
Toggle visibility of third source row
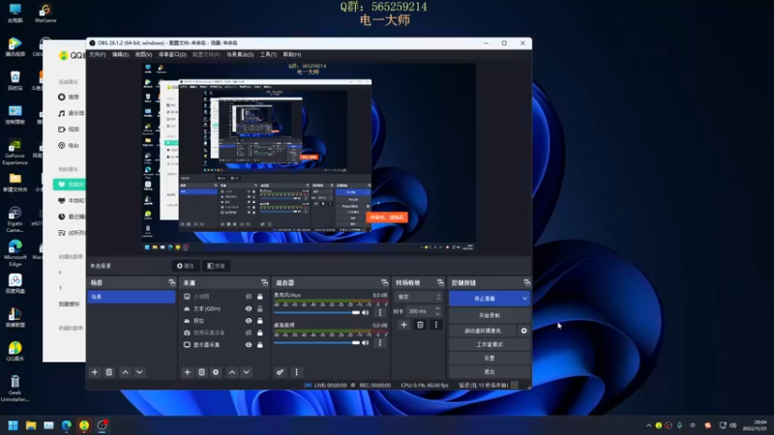tap(249, 321)
